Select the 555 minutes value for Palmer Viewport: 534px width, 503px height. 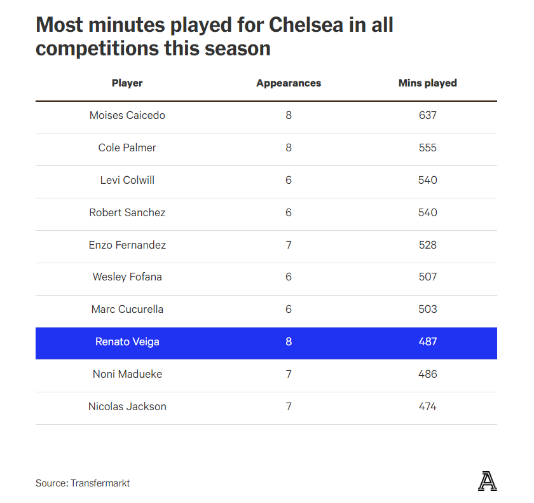tap(428, 148)
